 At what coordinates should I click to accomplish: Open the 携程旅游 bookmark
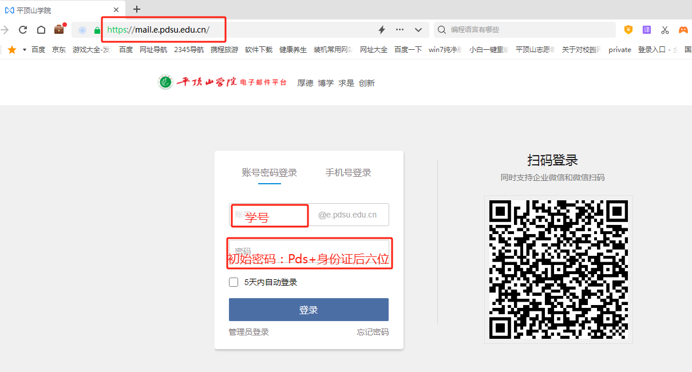point(224,50)
